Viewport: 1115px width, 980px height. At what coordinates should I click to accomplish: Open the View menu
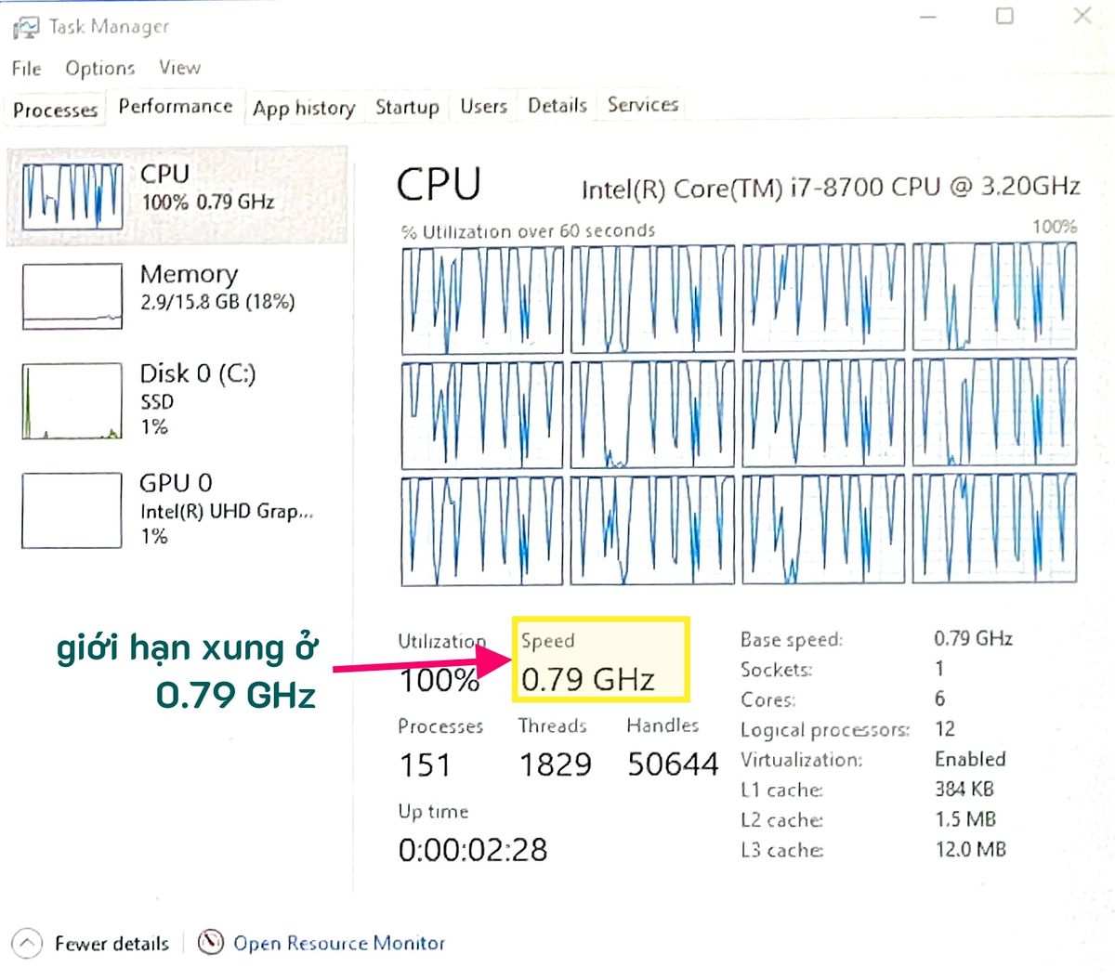tap(179, 68)
